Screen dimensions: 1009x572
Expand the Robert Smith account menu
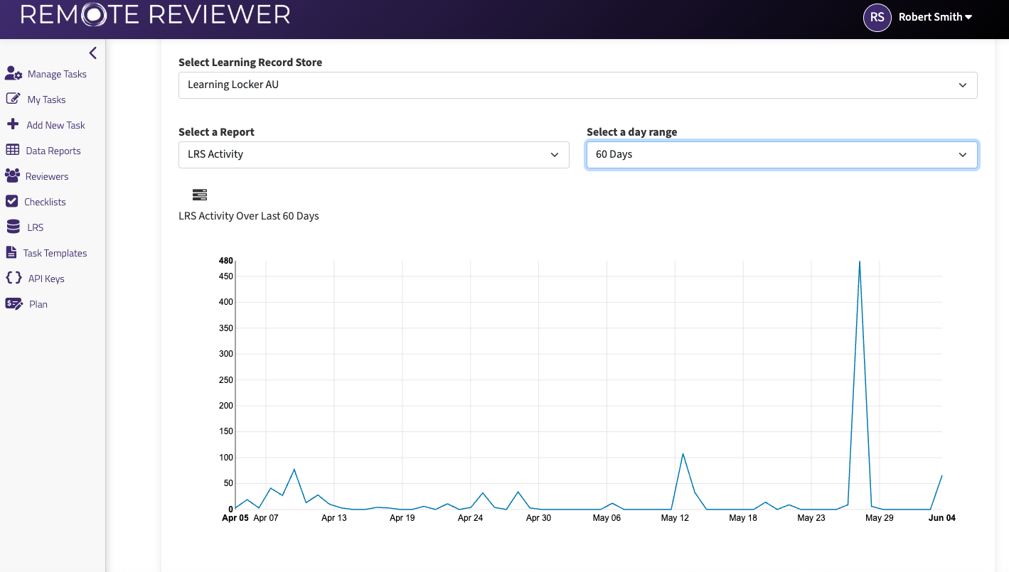click(935, 16)
